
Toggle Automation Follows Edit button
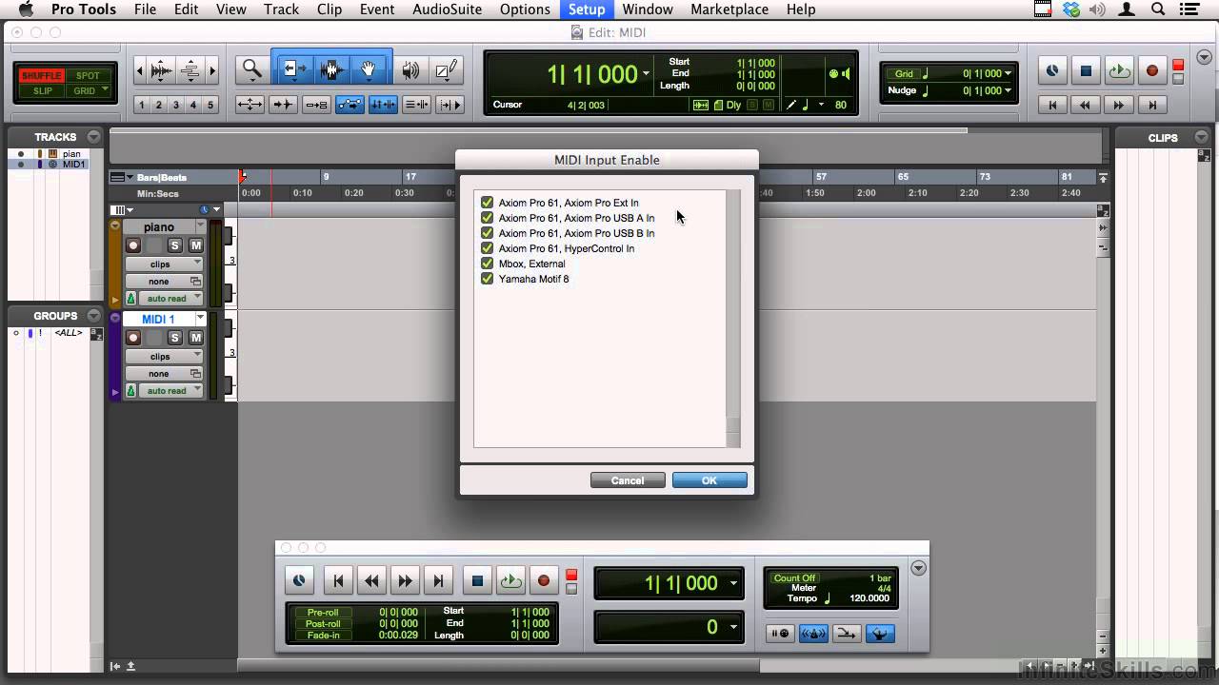[350, 105]
